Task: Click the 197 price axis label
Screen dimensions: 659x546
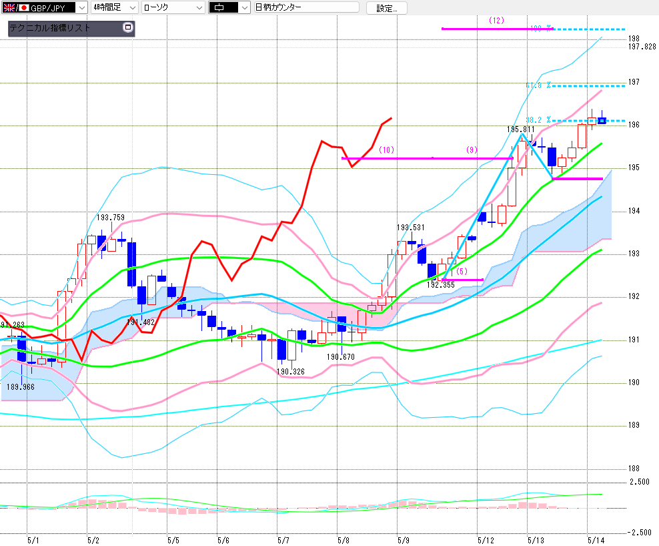Action: [x=634, y=82]
